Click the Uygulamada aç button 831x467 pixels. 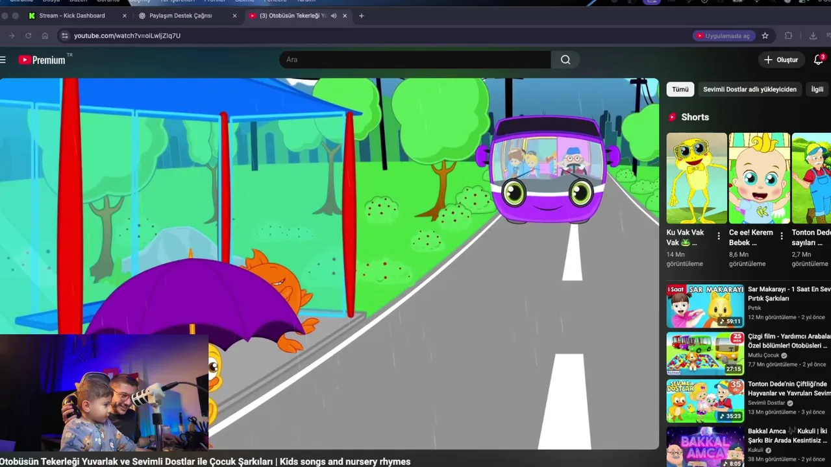(x=723, y=36)
